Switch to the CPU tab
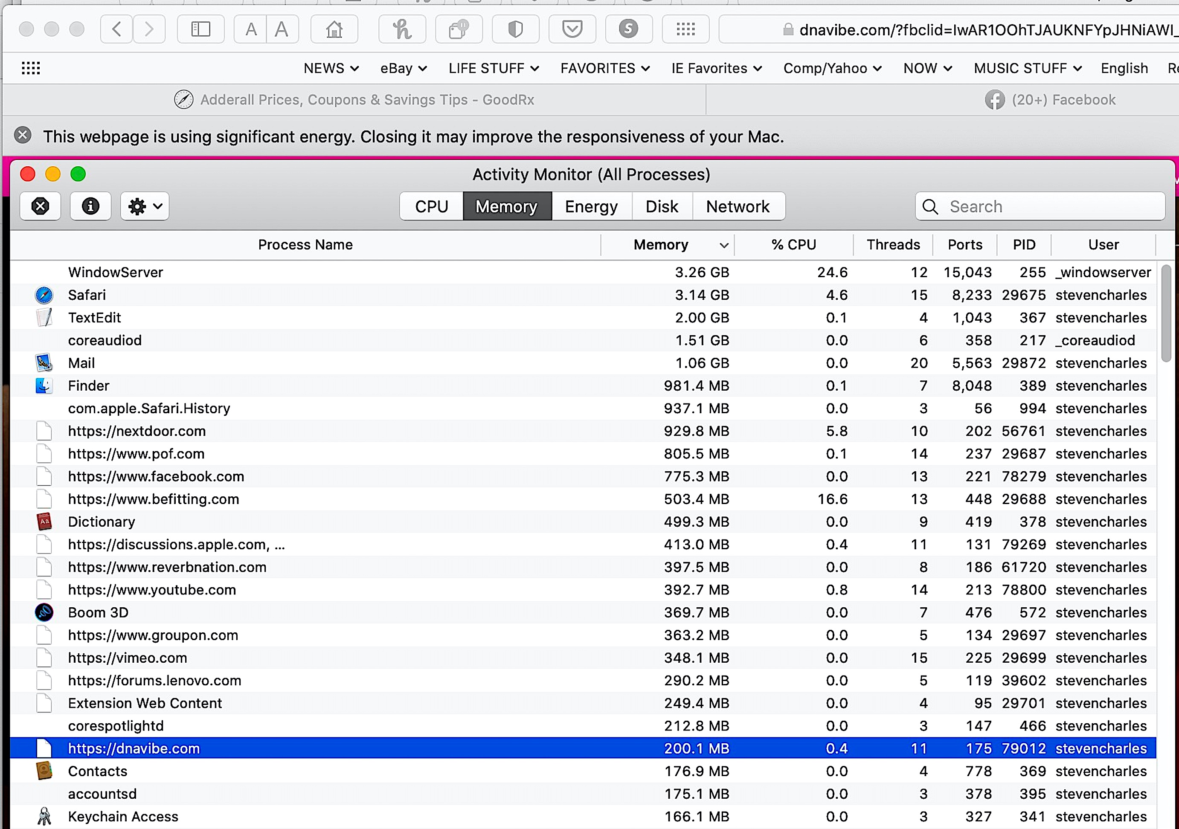Image resolution: width=1179 pixels, height=829 pixels. tap(431, 206)
